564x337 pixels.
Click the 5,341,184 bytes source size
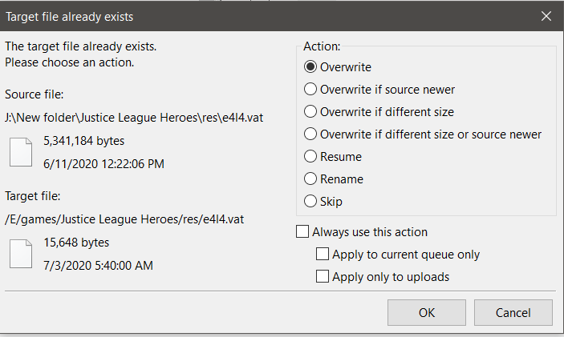click(x=83, y=141)
